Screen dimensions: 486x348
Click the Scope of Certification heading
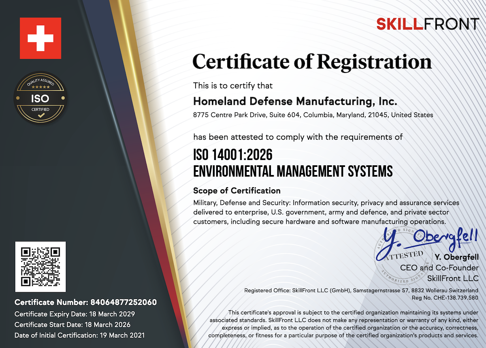click(237, 190)
